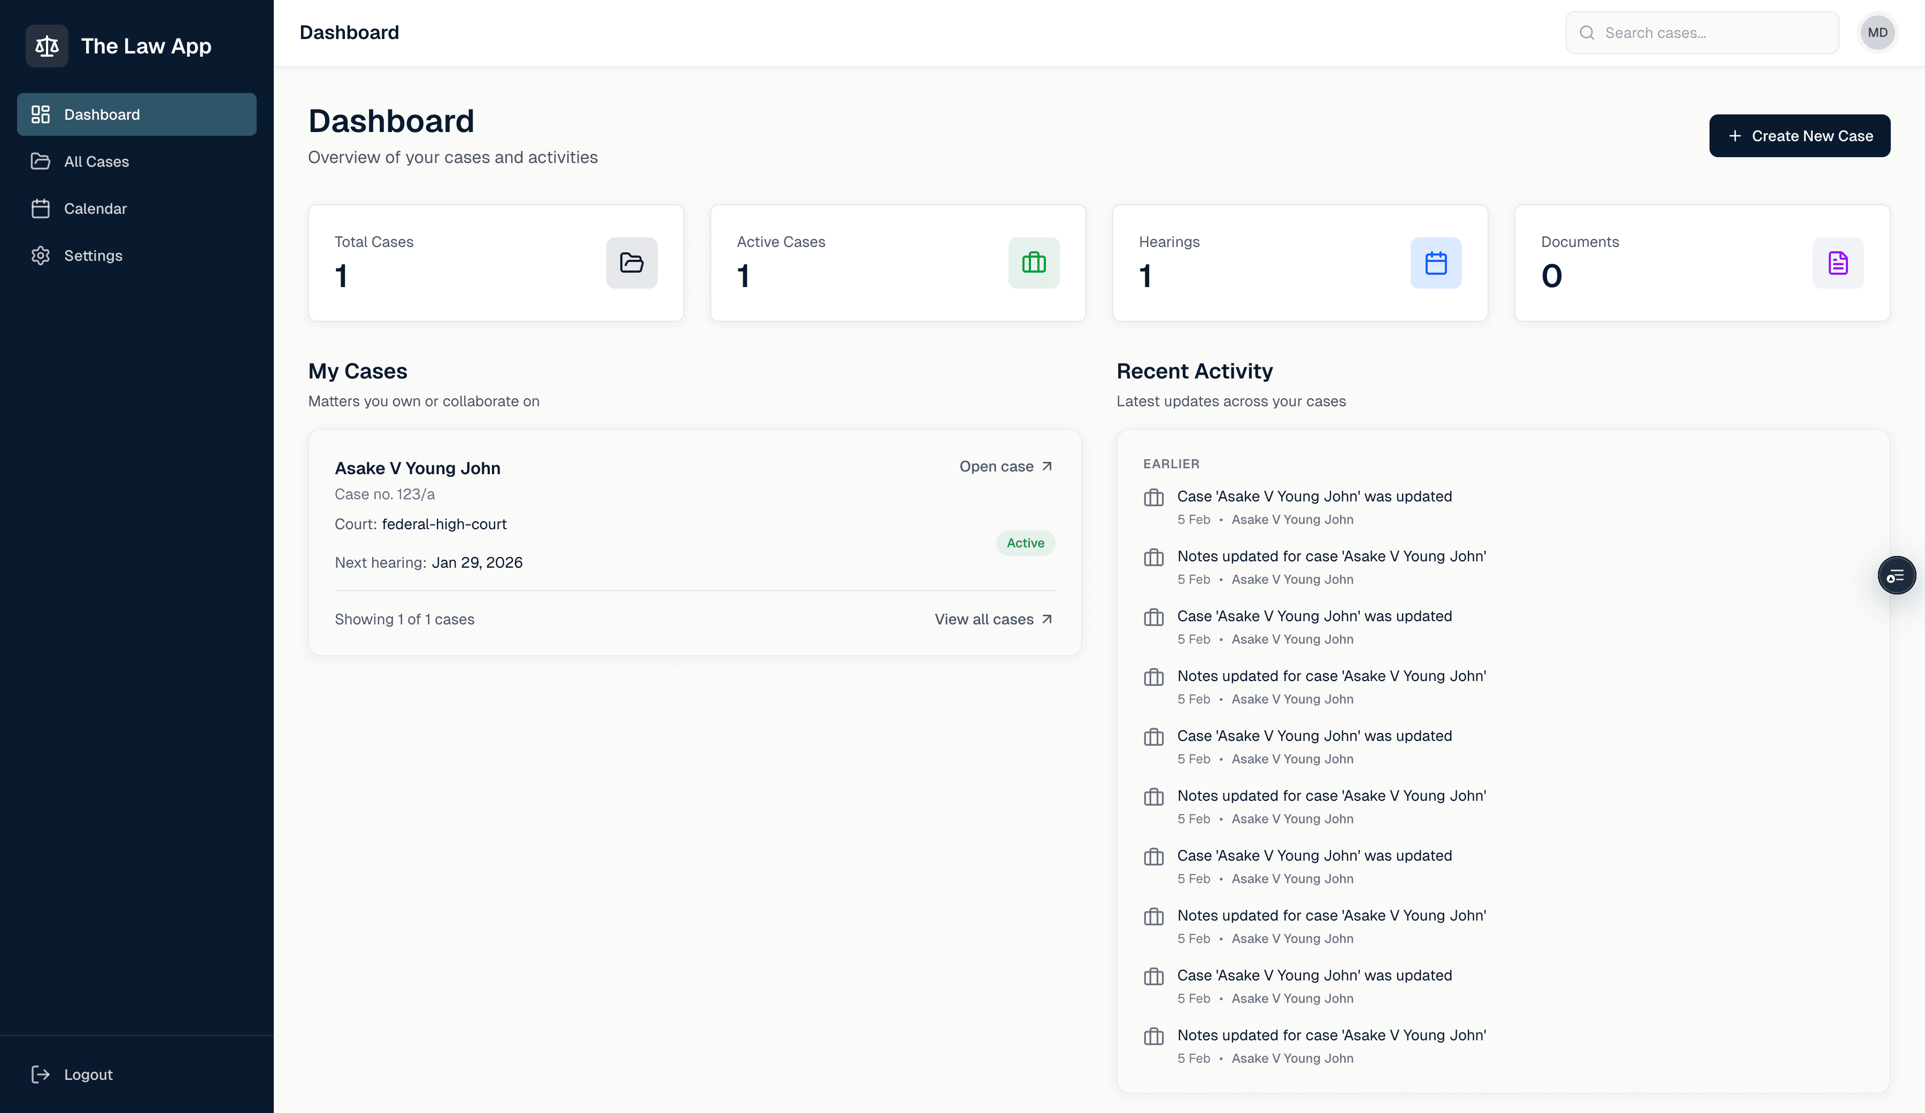Click the Documents file icon
The width and height of the screenshot is (1925, 1113).
point(1838,263)
